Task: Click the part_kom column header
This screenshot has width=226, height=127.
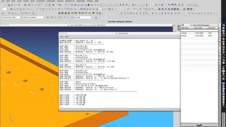Action: (x=213, y=28)
